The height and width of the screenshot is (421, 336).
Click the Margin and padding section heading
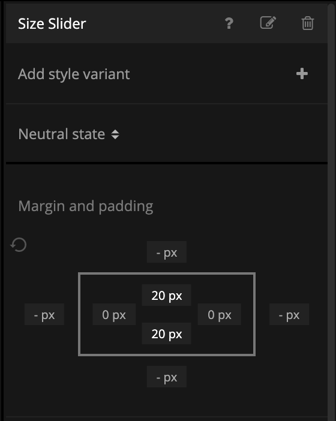86,206
